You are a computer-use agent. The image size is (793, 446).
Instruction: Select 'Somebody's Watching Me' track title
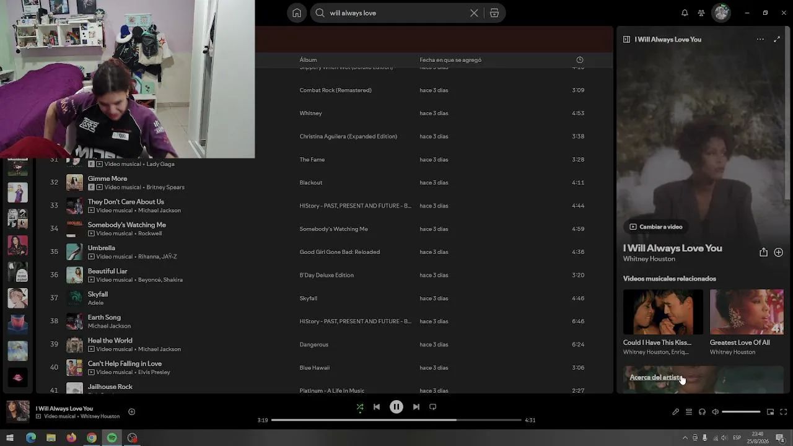(x=127, y=225)
